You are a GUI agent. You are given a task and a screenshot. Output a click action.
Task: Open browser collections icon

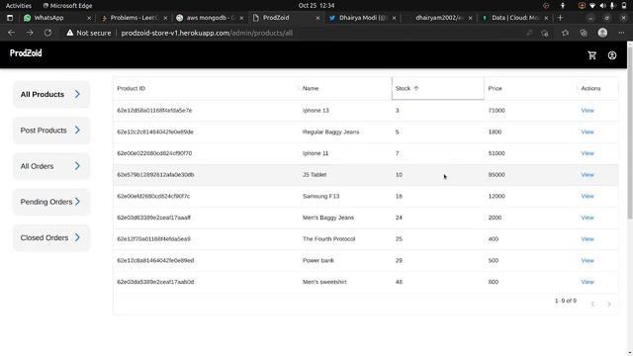tap(584, 33)
